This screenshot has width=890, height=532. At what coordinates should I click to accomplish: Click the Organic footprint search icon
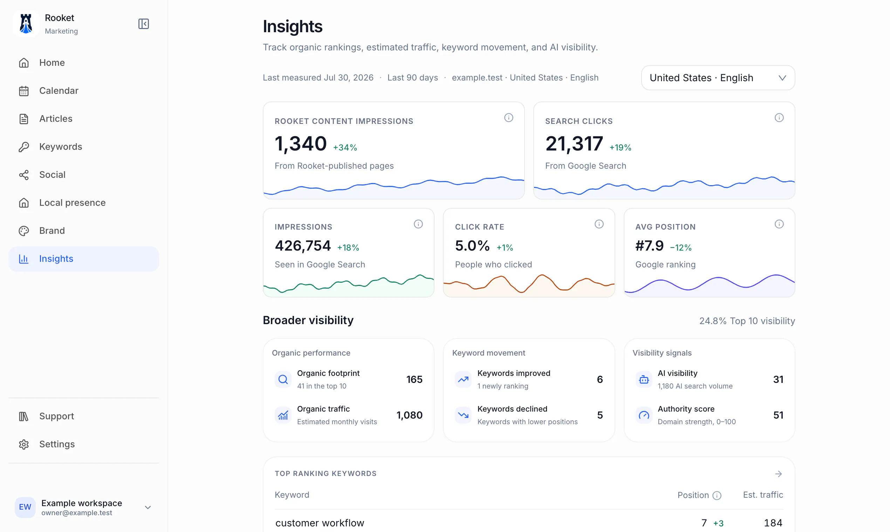[283, 379]
